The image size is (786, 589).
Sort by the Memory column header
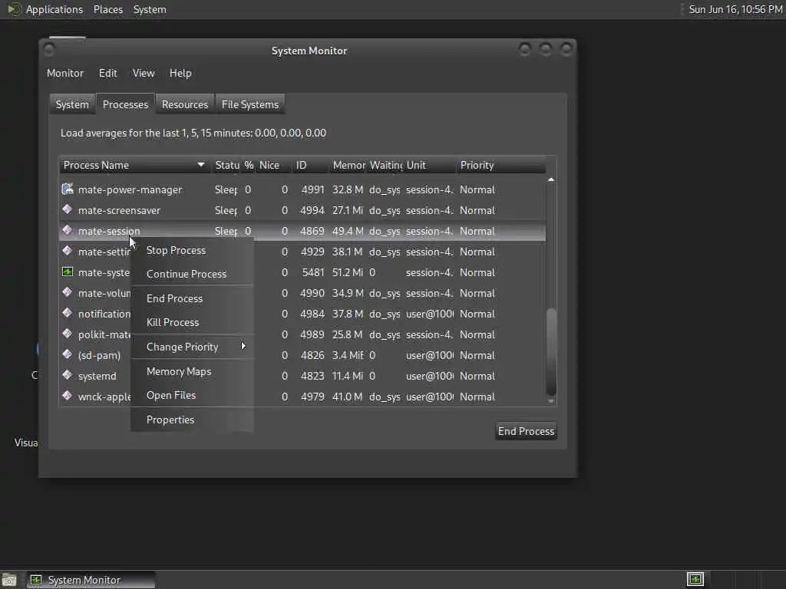click(348, 165)
